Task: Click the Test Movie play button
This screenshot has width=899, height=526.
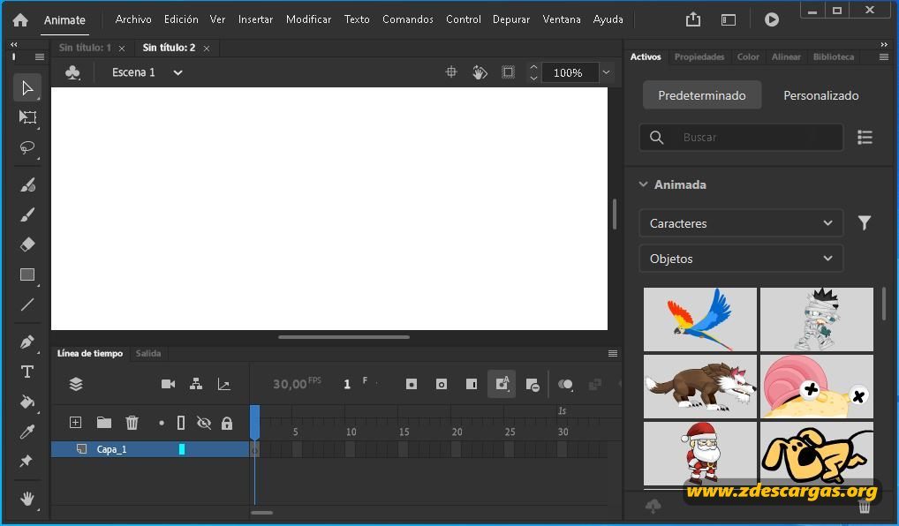Action: coord(772,19)
